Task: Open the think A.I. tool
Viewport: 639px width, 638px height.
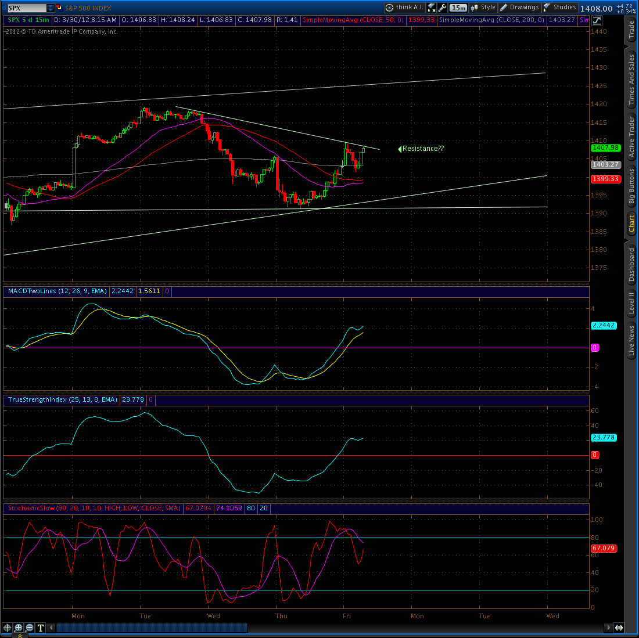Action: tap(405, 8)
